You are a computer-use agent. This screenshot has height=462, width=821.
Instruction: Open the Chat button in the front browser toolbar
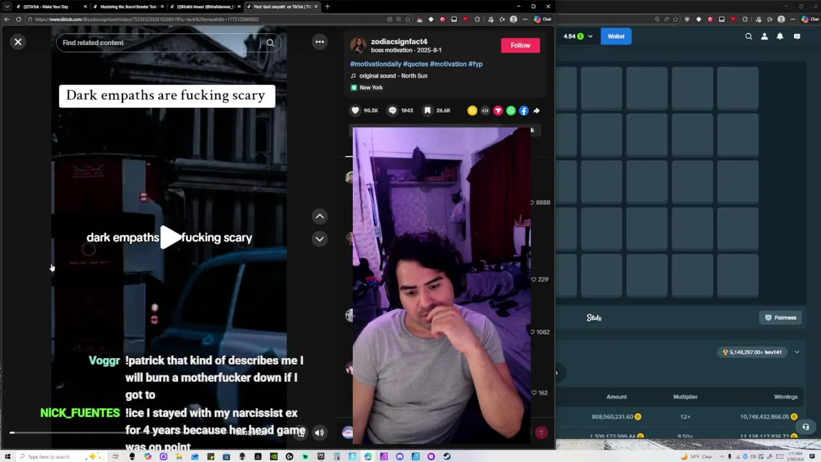point(543,19)
